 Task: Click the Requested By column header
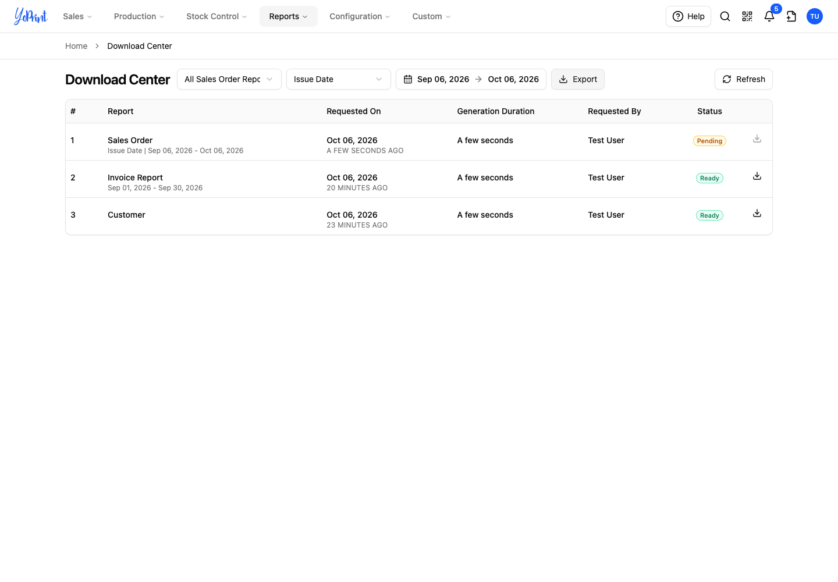coord(615,111)
